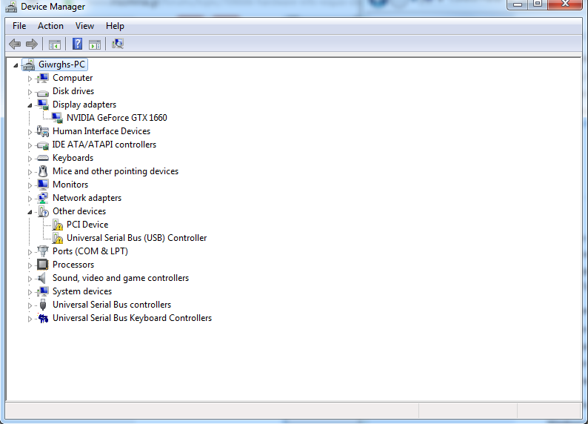Click the Display adapters category icon
Viewport: 588px width, 424px height.
coord(43,105)
